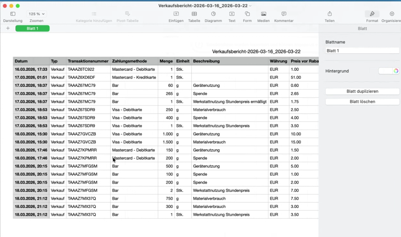The image size is (401, 237).
Task: Select price cell 0.60
Action: [x=304, y=85]
